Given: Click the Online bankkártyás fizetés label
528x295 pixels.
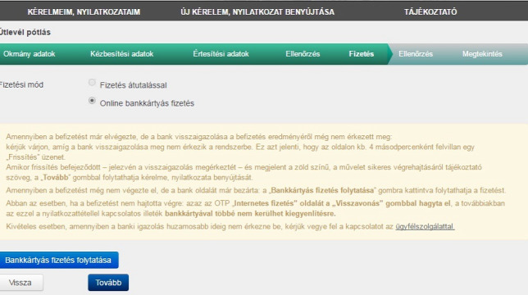Looking at the screenshot, I should pyautogui.click(x=147, y=103).
